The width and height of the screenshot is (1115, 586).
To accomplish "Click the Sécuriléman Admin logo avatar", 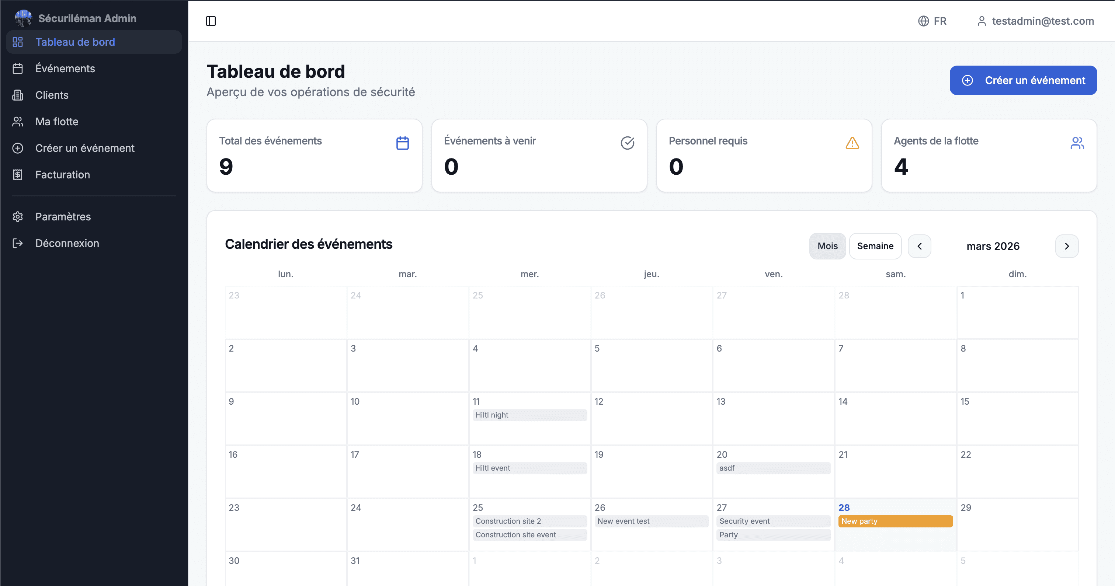I will click(23, 18).
